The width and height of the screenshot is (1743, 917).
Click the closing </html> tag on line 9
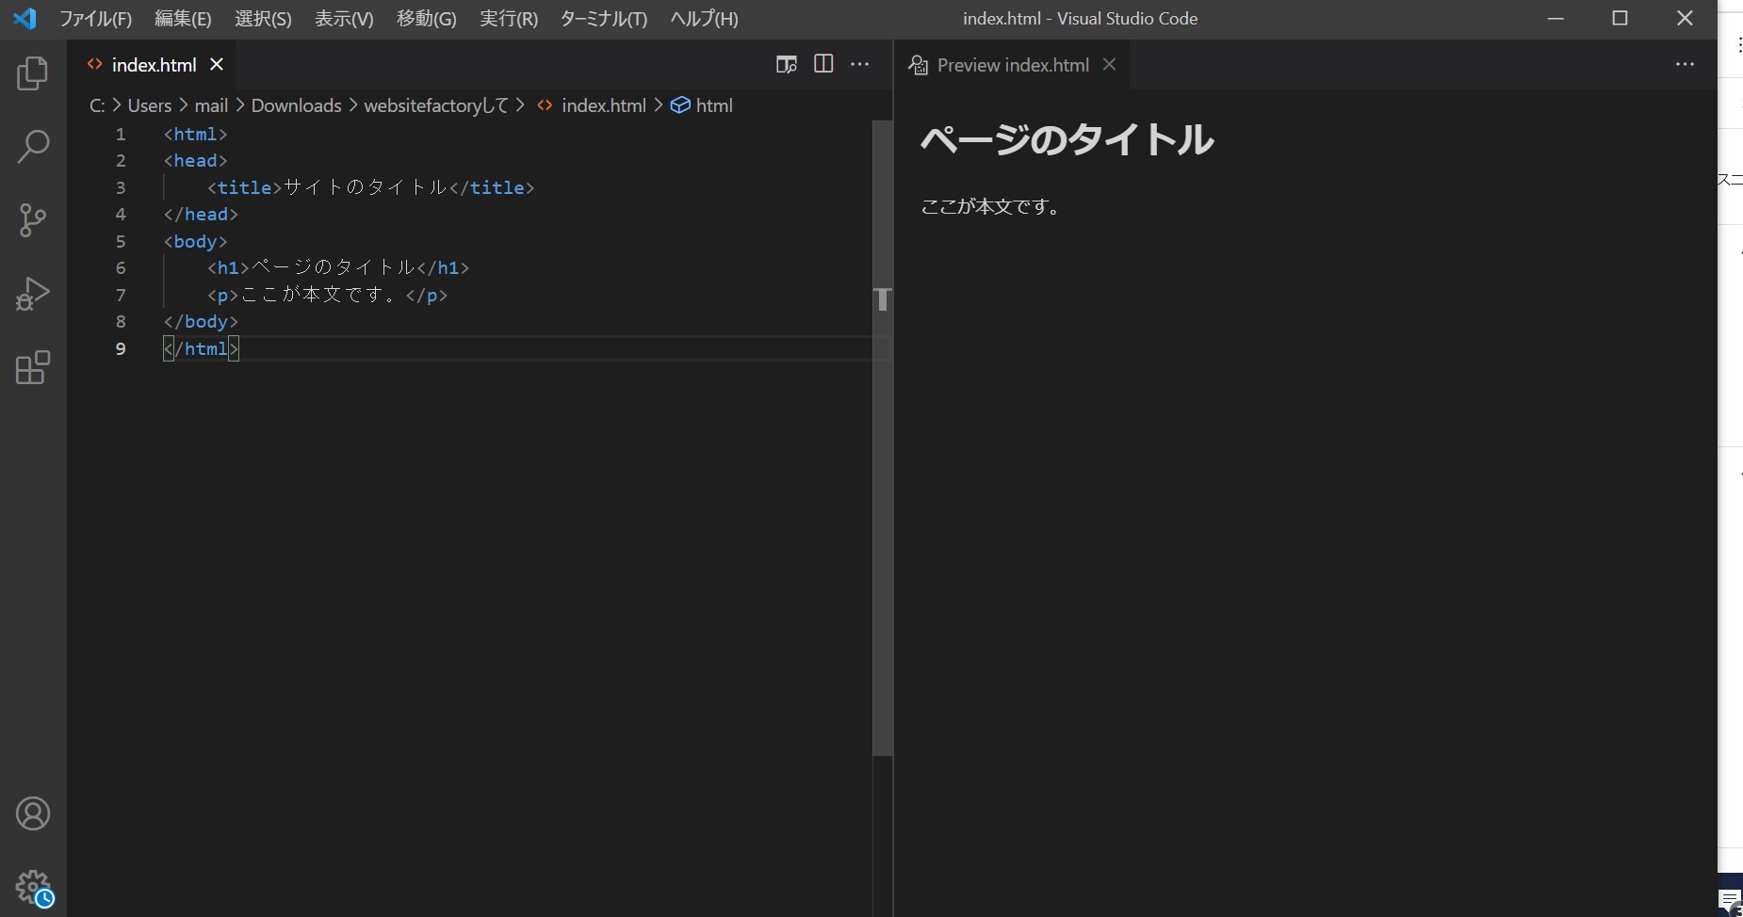(201, 348)
